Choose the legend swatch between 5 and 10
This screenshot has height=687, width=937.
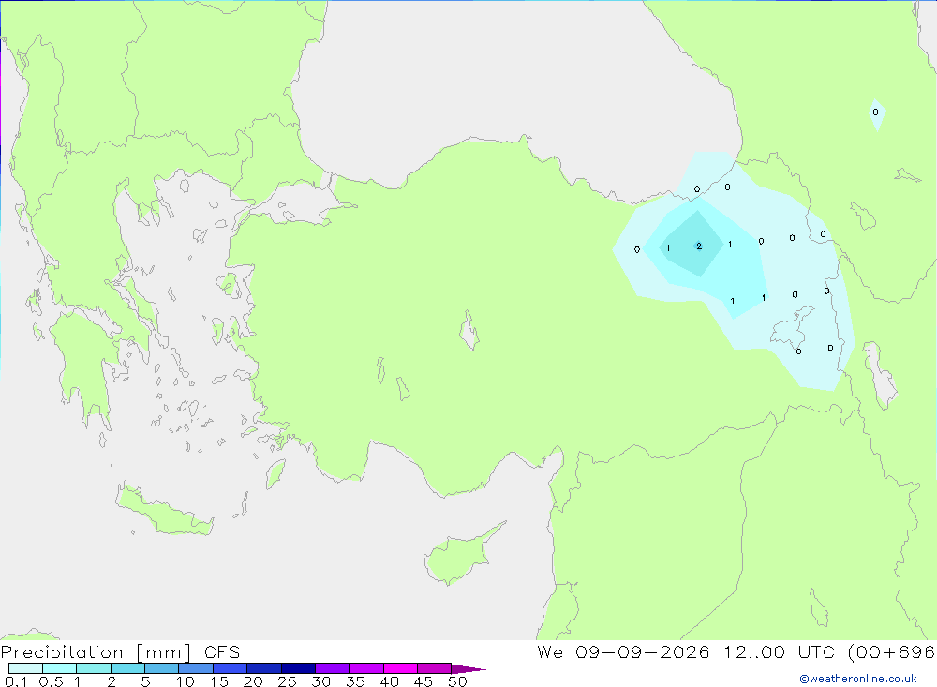[x=162, y=668]
